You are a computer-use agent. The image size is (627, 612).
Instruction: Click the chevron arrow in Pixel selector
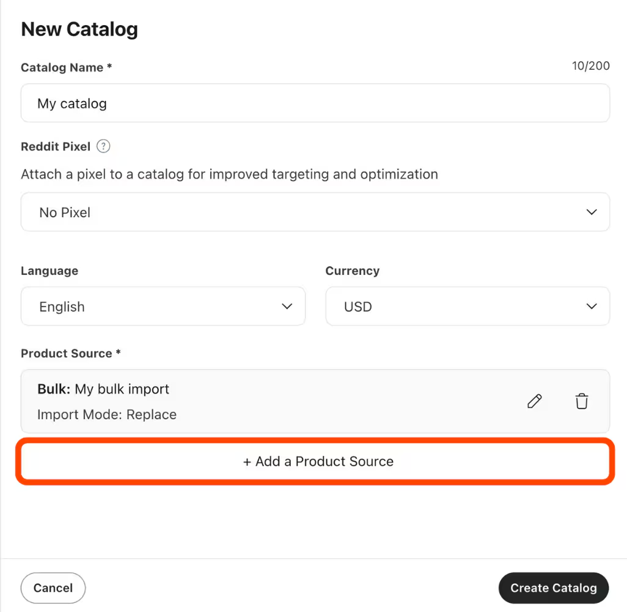pos(591,212)
